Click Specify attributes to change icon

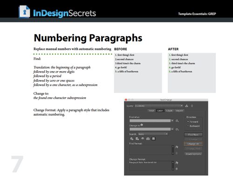177,163
